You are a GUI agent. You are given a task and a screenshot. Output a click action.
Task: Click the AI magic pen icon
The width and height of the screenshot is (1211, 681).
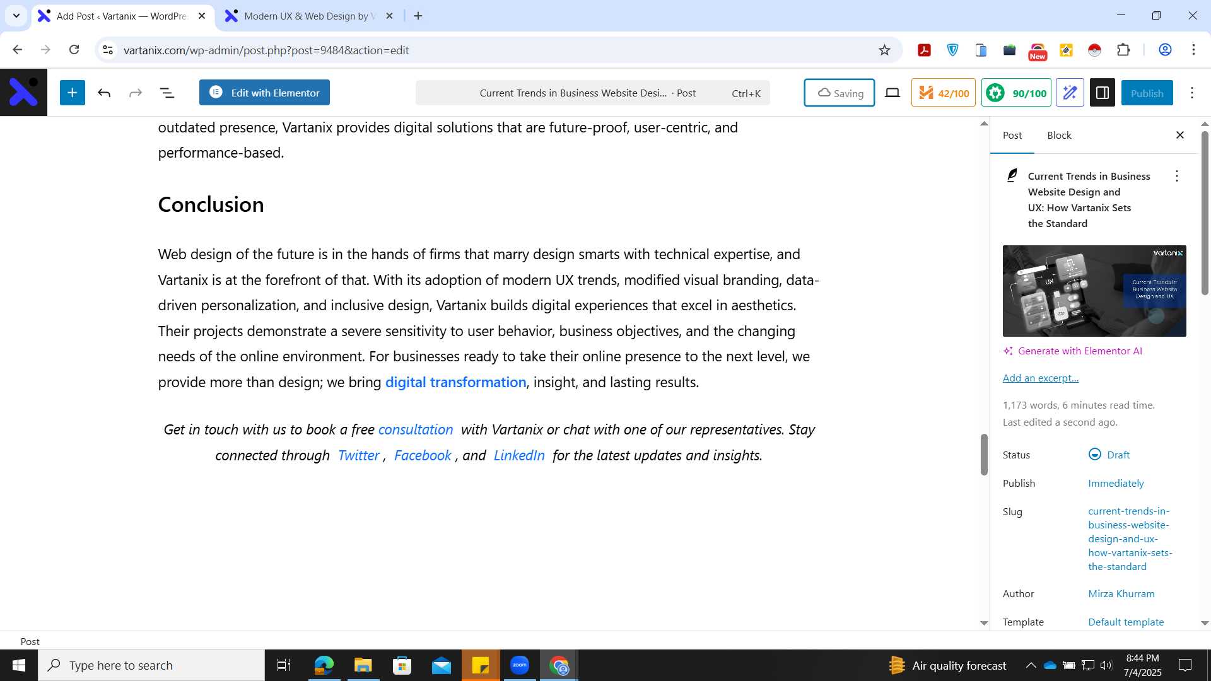click(1070, 93)
